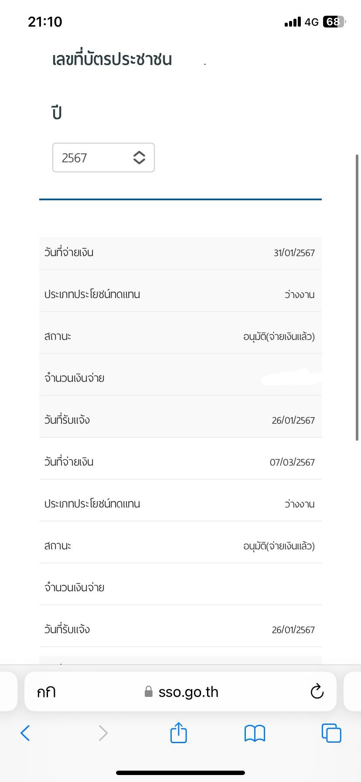The height and width of the screenshot is (782, 361).
Task: Show all open tabs icon
Action: coord(331,733)
